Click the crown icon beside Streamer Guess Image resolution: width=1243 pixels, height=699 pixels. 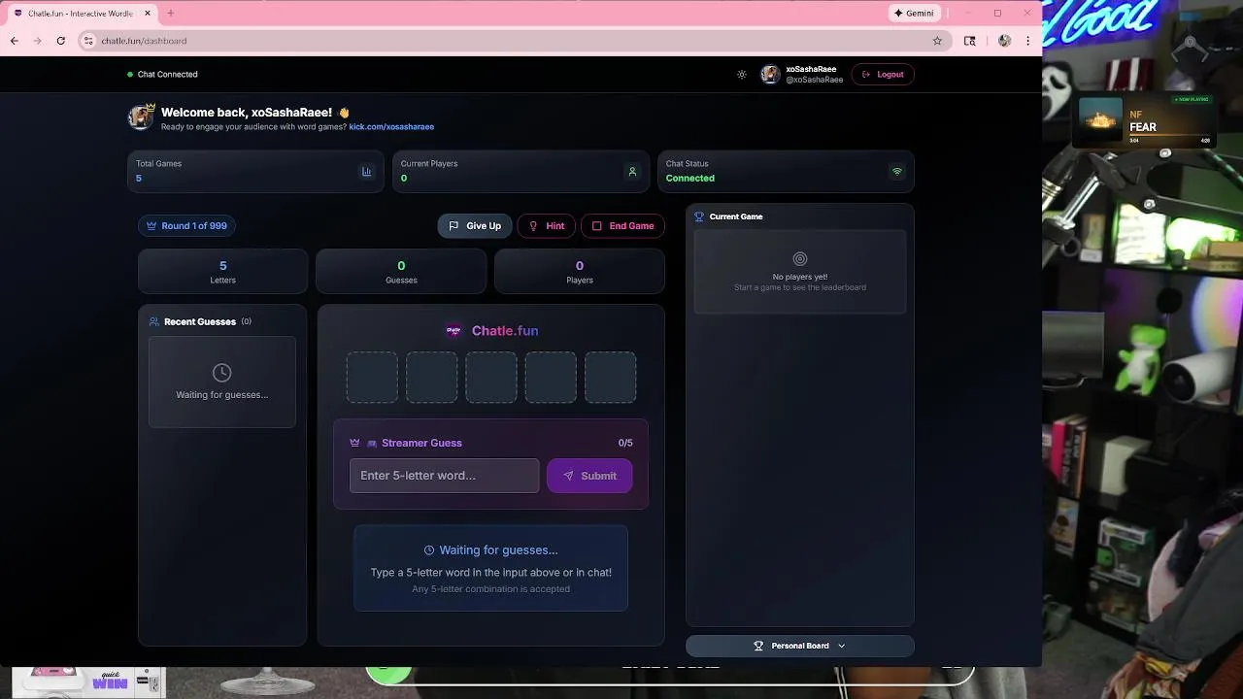(x=354, y=443)
